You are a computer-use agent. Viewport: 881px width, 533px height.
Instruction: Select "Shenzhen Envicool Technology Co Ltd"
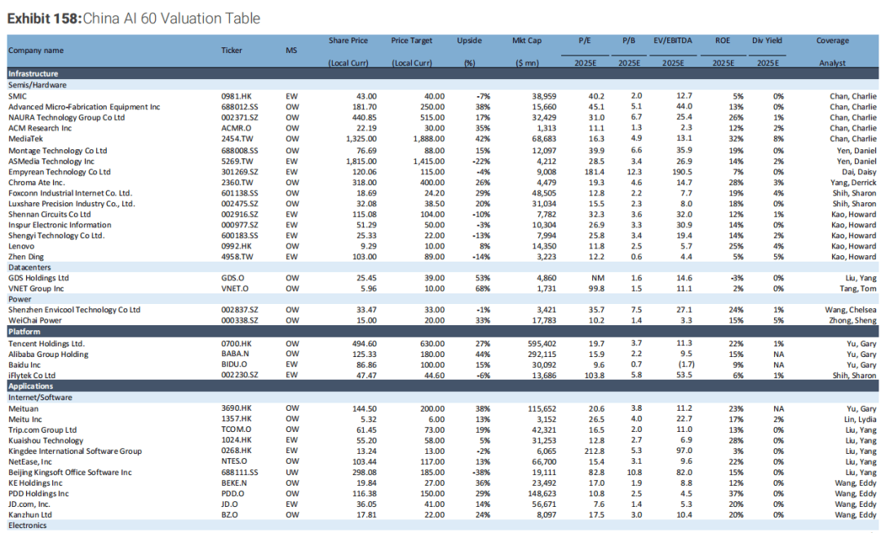click(x=74, y=310)
